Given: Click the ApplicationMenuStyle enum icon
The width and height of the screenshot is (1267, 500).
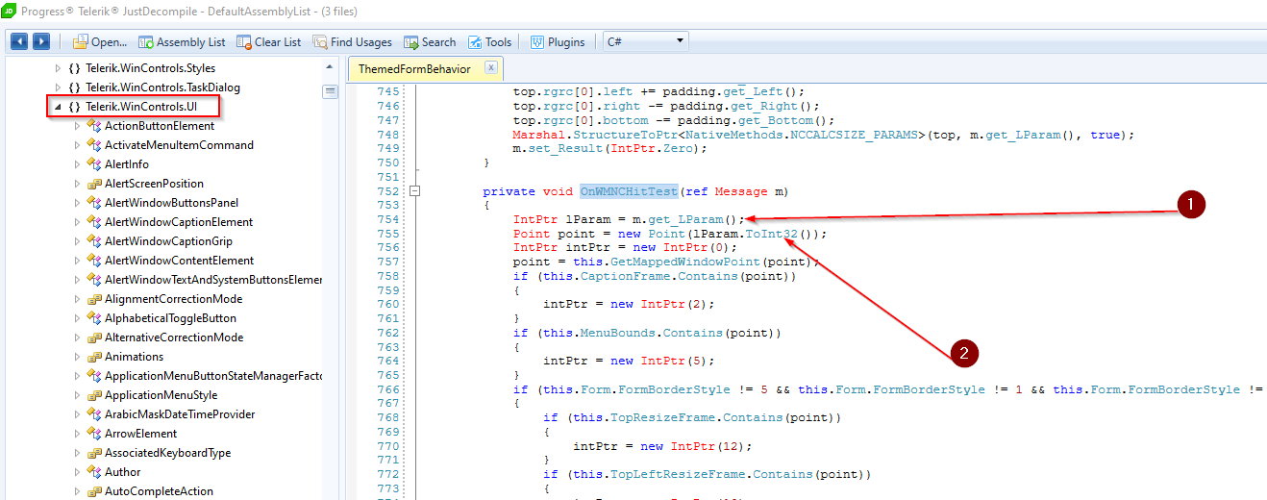Looking at the screenshot, I should 94,395.
